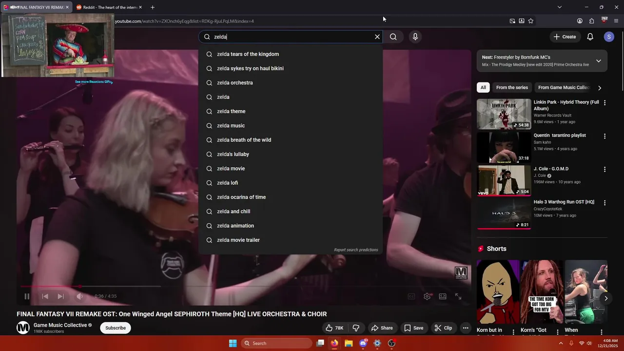Show more filter chips with the right arrow

pos(600,88)
